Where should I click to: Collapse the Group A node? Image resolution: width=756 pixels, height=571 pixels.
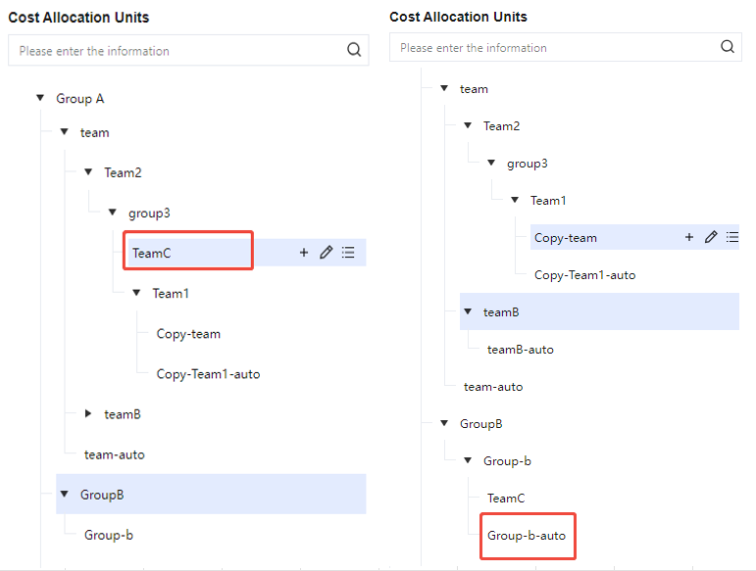click(x=40, y=98)
